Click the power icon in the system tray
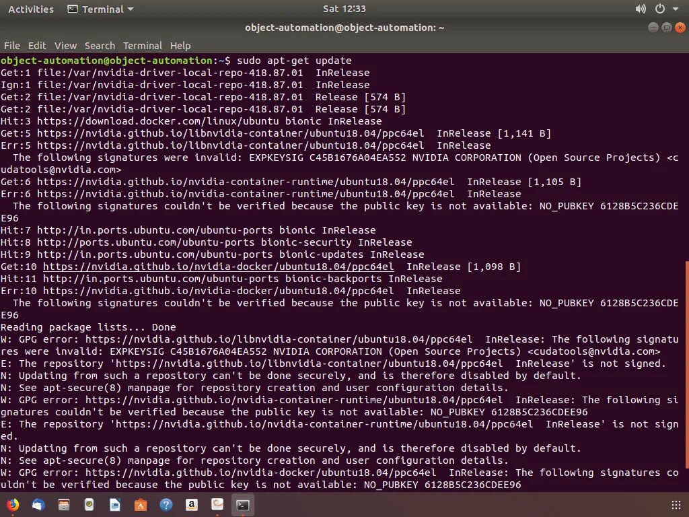This screenshot has width=689, height=517. pos(660,9)
